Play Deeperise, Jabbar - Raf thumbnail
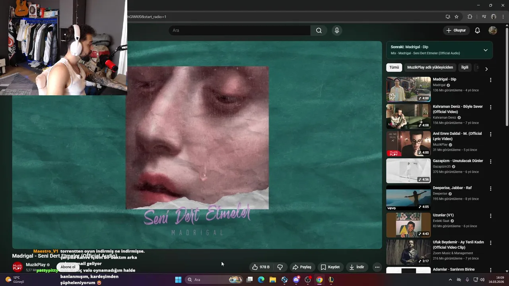The height and width of the screenshot is (286, 509). [408, 198]
